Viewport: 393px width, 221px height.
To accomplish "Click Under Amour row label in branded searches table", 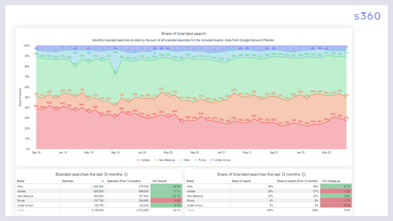I will coord(25,205).
